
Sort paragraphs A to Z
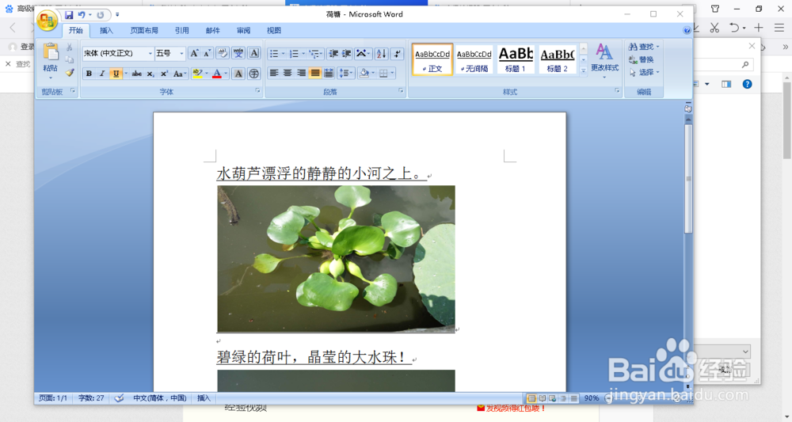[382, 54]
